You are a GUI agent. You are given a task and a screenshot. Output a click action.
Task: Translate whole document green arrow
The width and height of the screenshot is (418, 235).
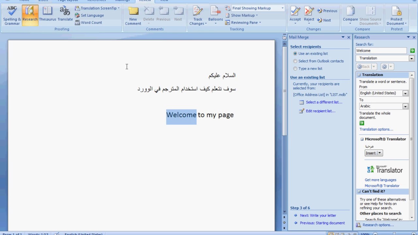point(362,123)
